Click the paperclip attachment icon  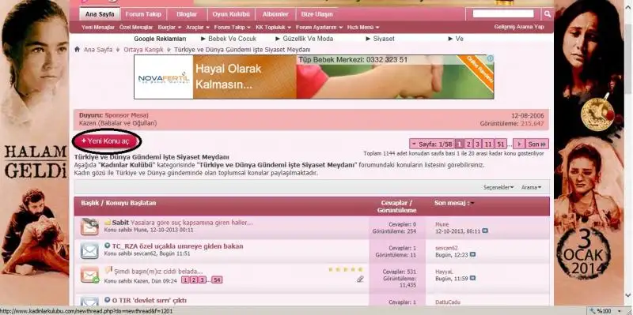pyautogui.click(x=361, y=279)
